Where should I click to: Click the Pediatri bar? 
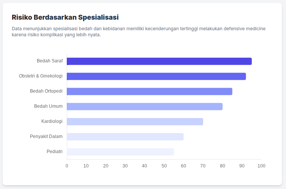(x=120, y=152)
